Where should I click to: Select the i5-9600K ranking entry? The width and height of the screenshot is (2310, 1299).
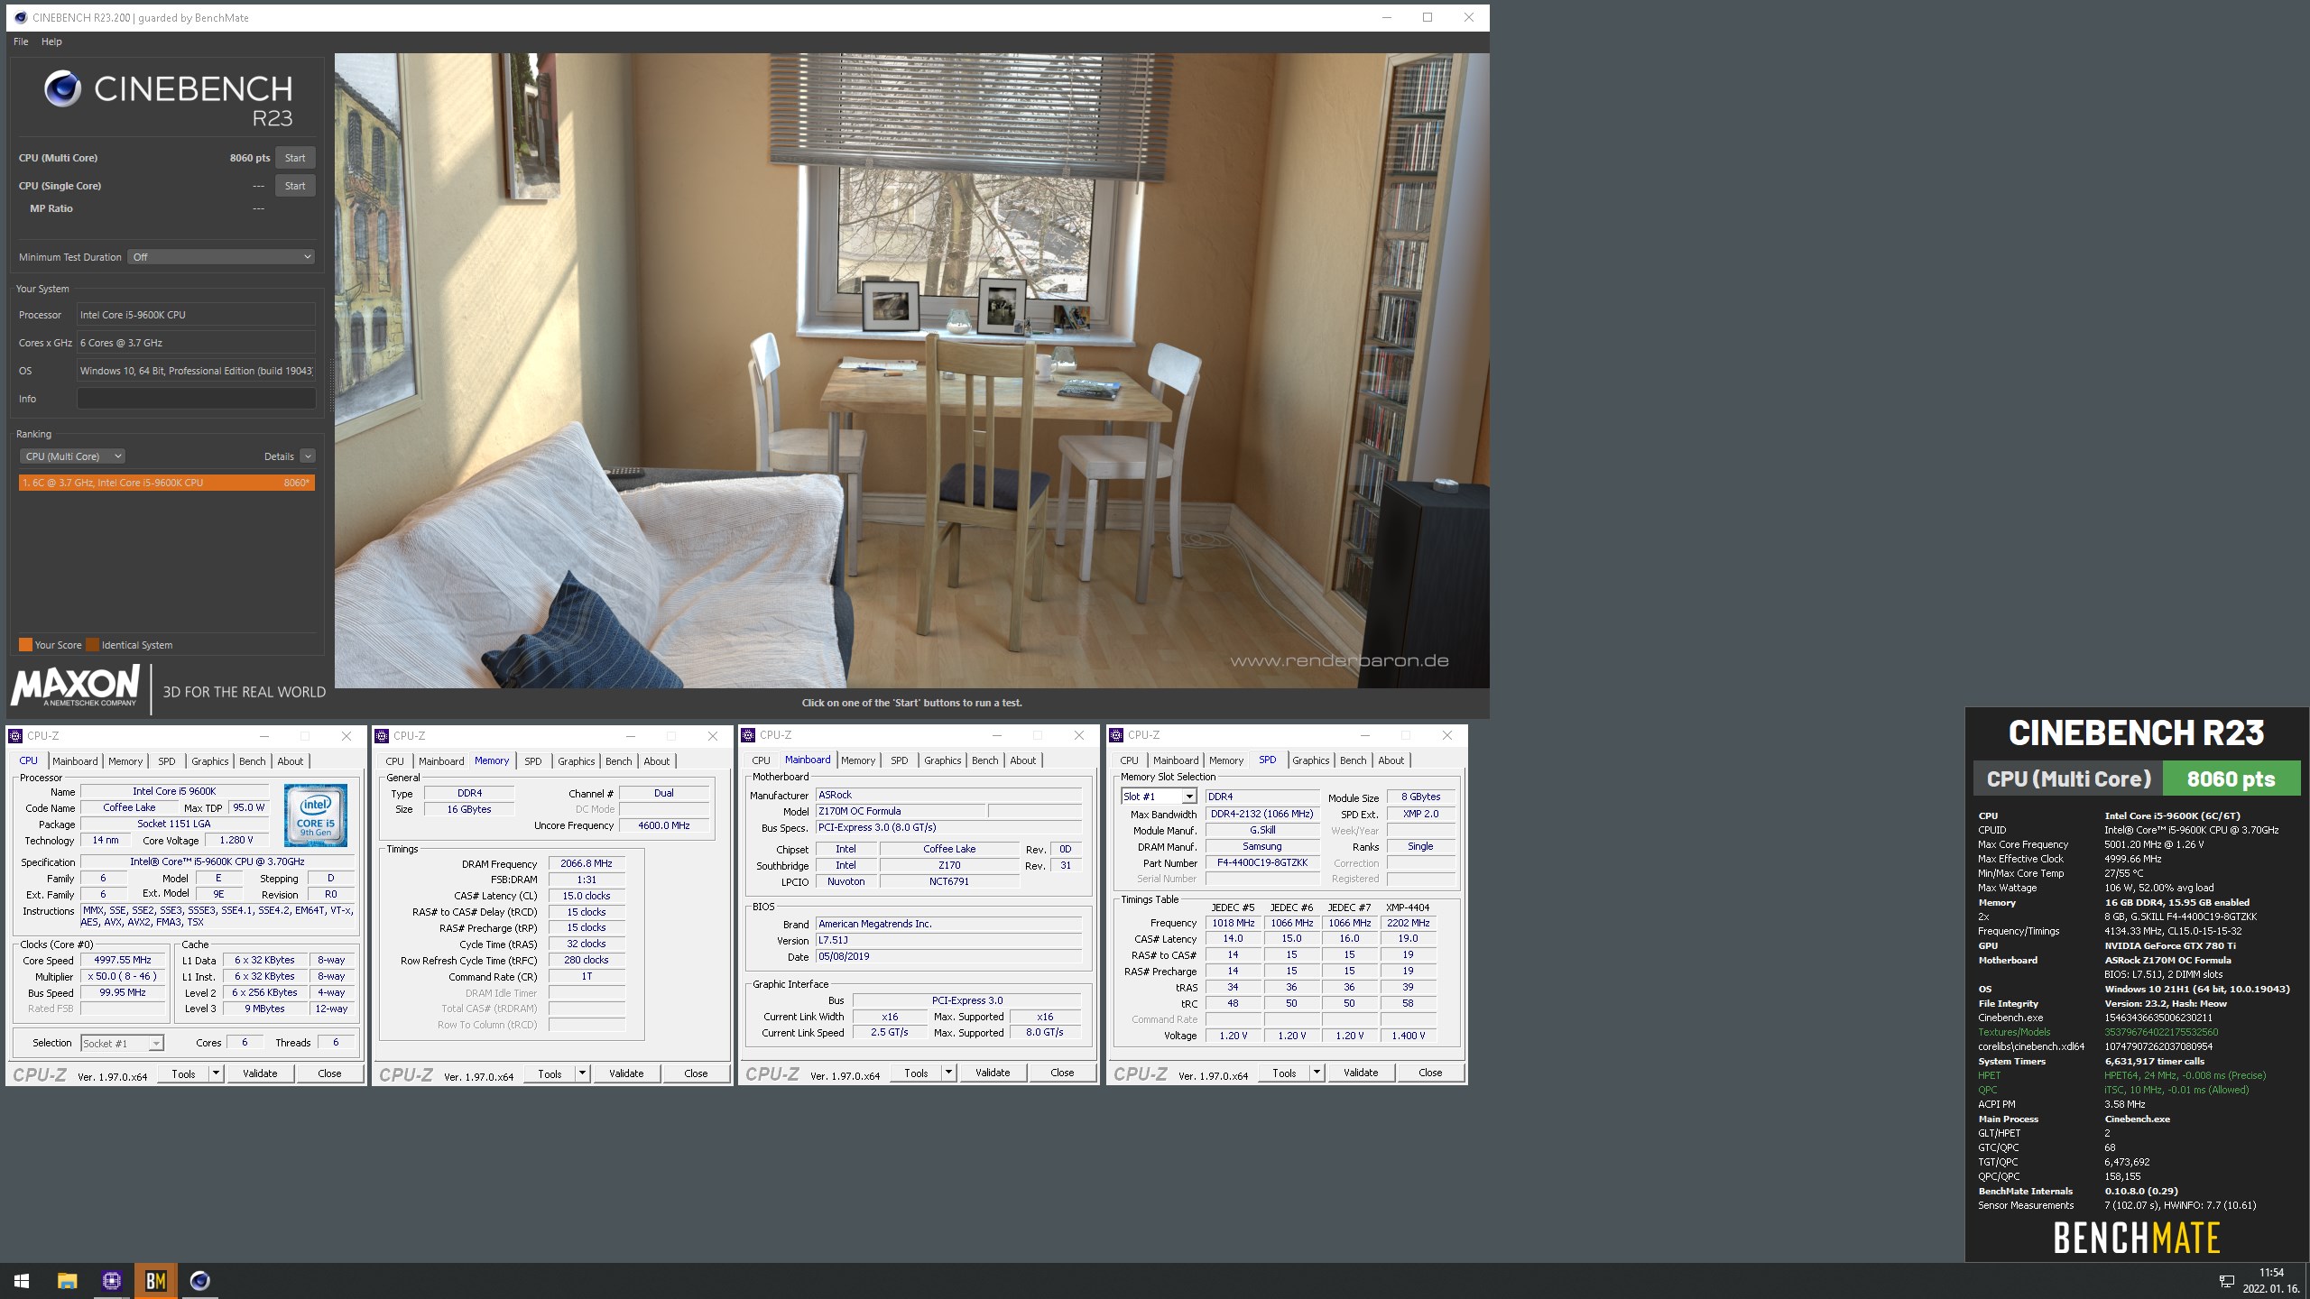166,483
